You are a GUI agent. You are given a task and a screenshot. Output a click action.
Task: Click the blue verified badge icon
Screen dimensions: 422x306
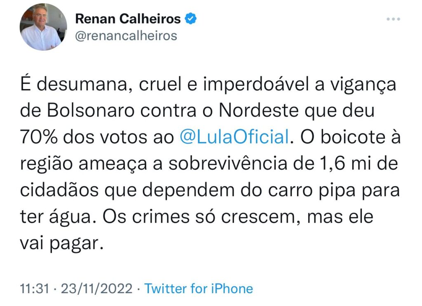pos(191,19)
